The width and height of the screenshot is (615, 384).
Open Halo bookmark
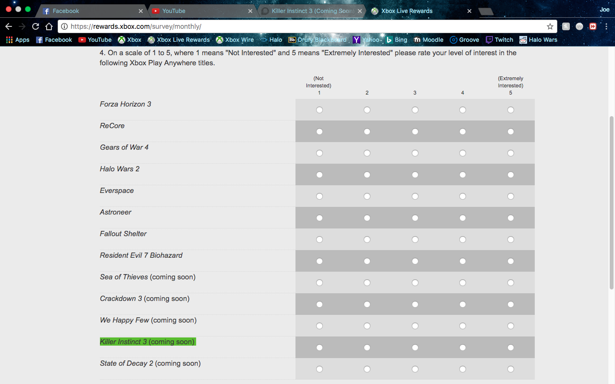271,40
